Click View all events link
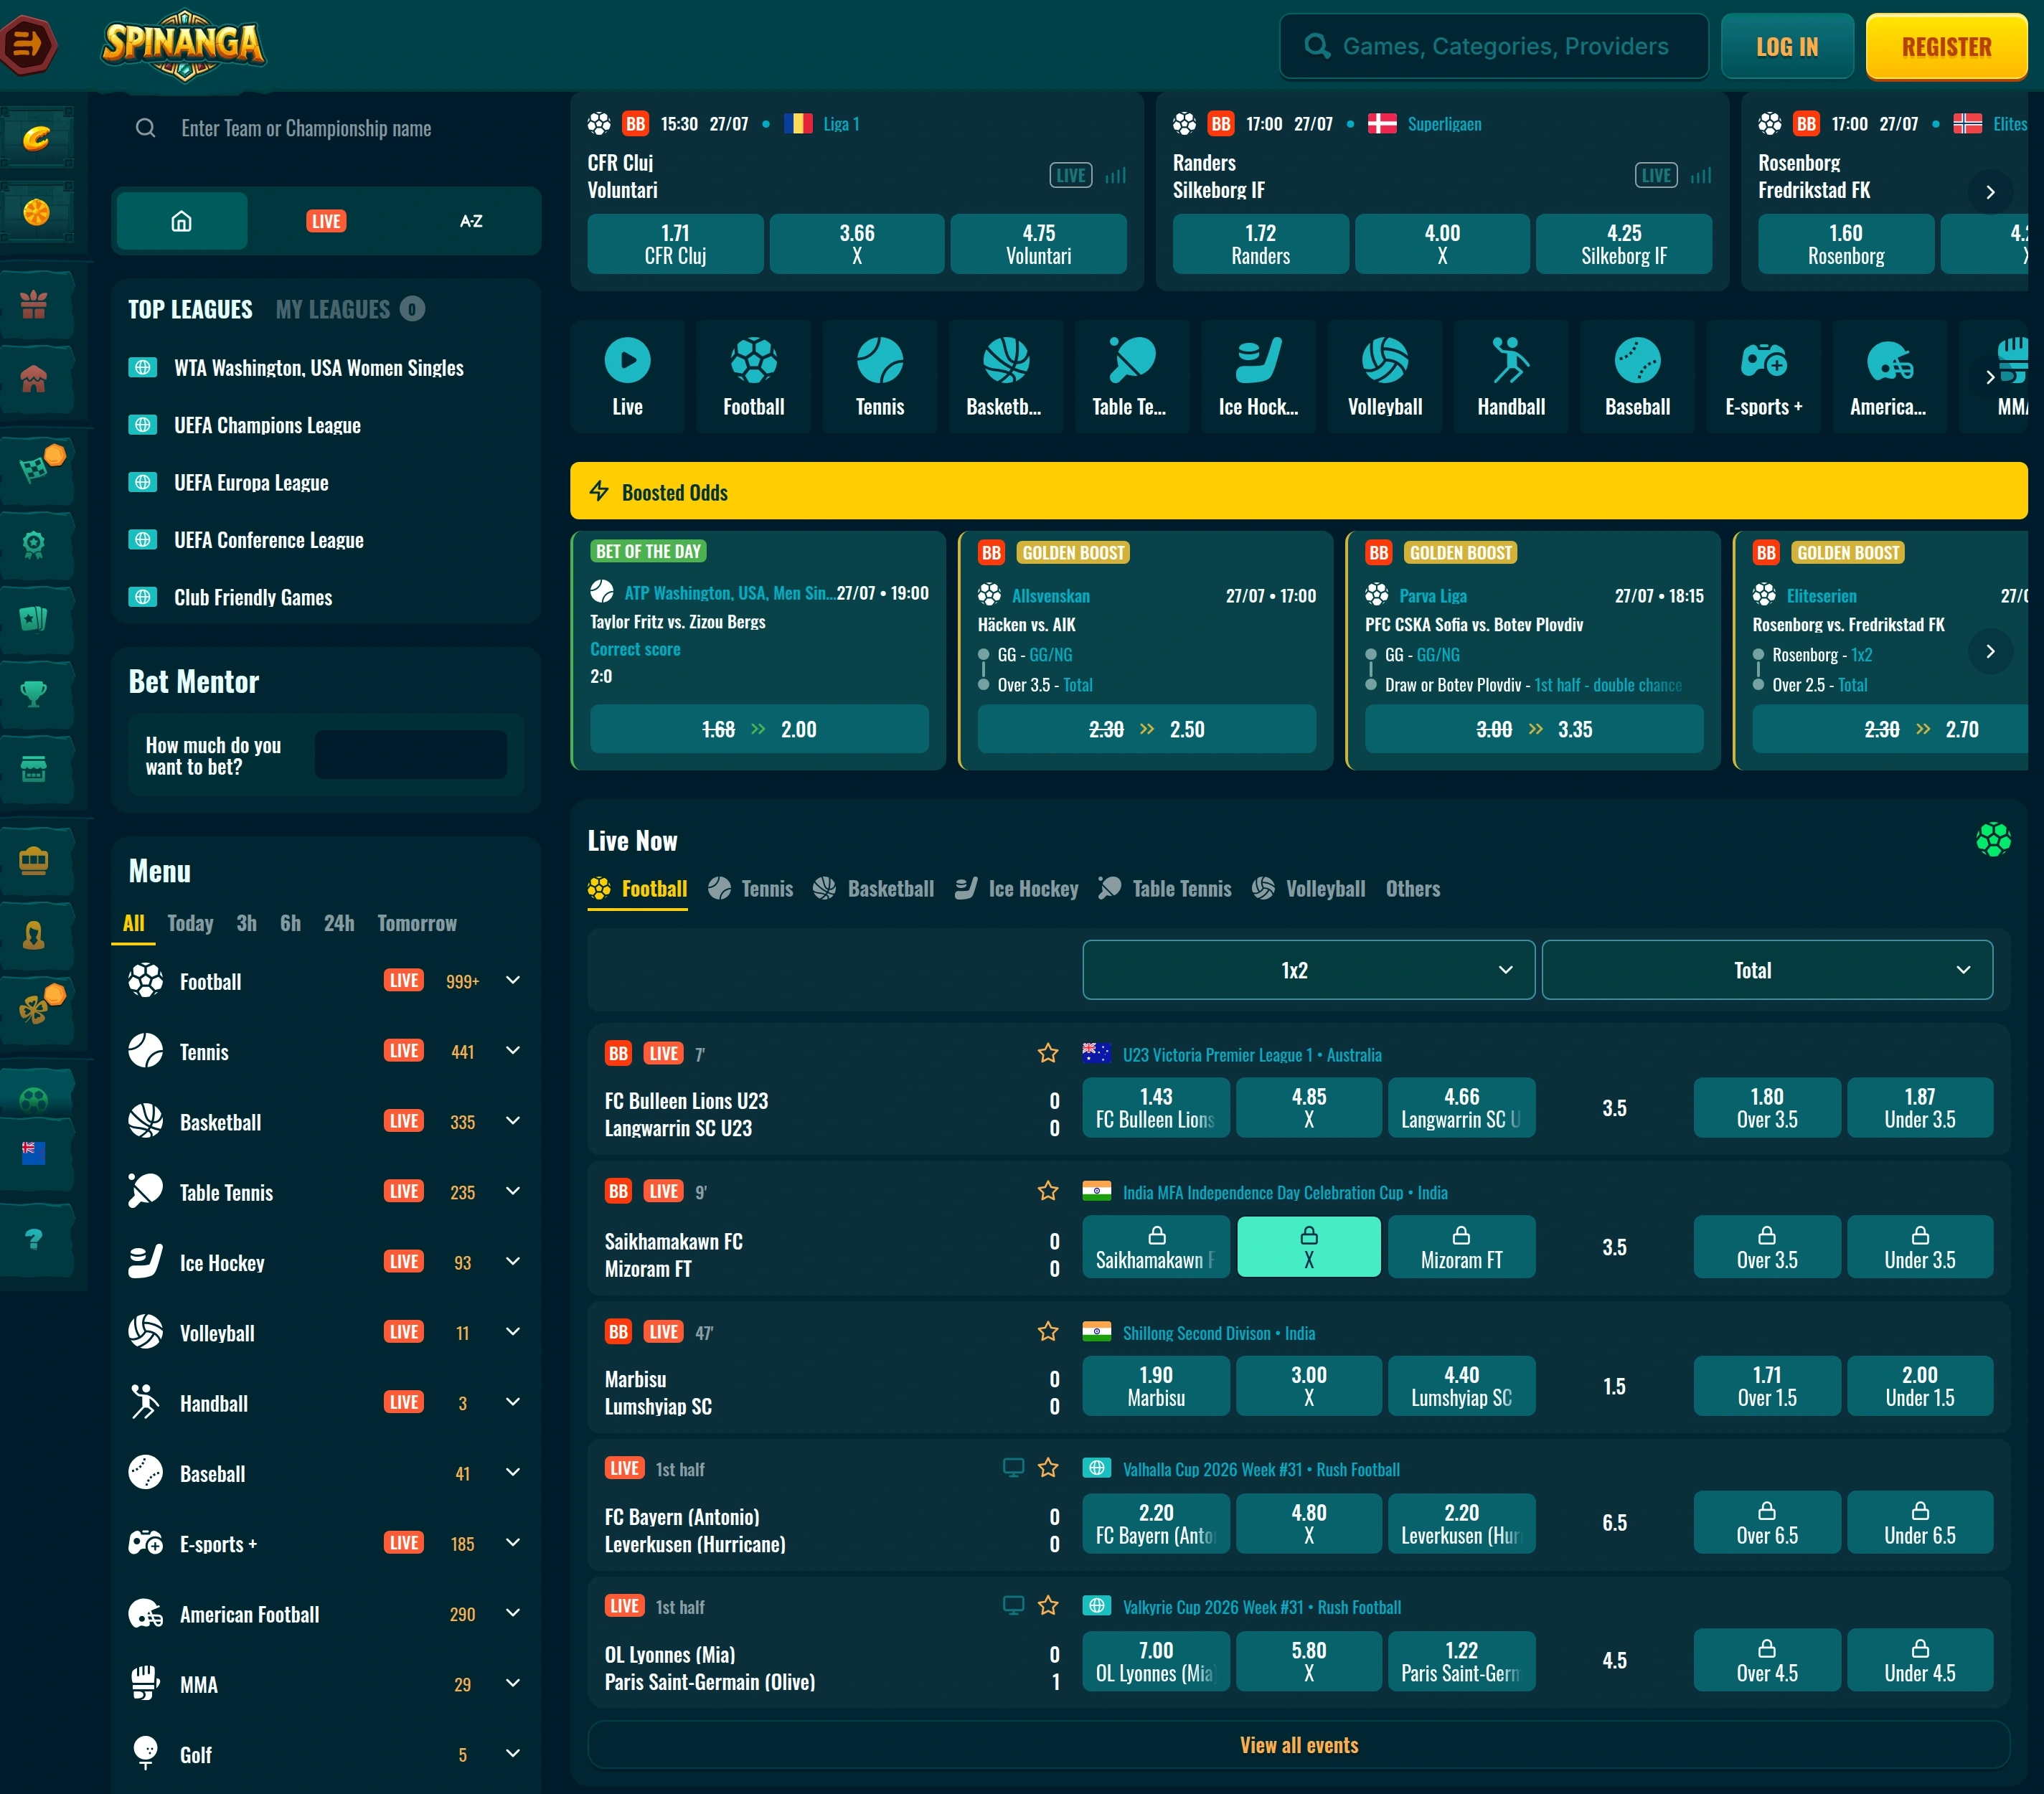2044x1794 pixels. click(x=1298, y=1744)
